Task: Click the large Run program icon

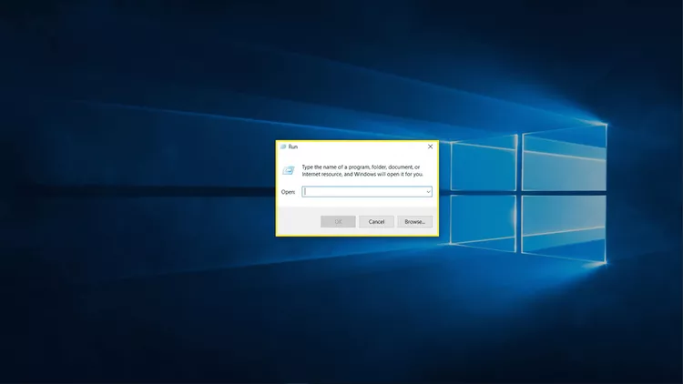Action: click(x=289, y=170)
